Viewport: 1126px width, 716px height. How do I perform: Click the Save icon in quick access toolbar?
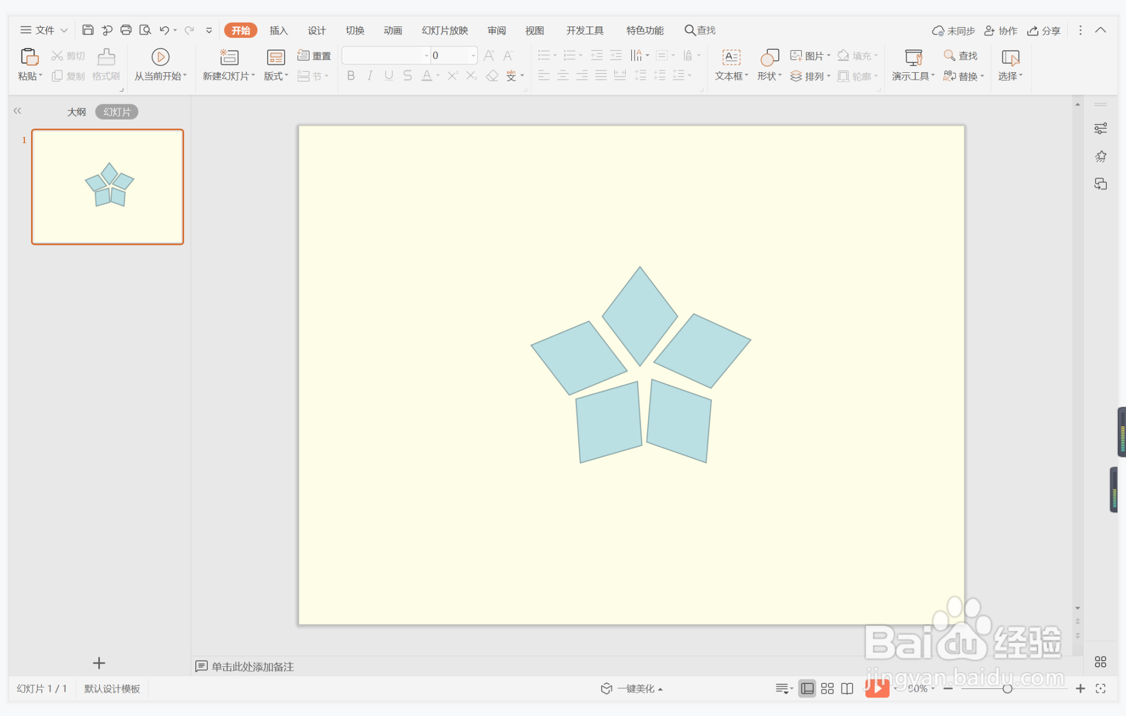click(88, 30)
